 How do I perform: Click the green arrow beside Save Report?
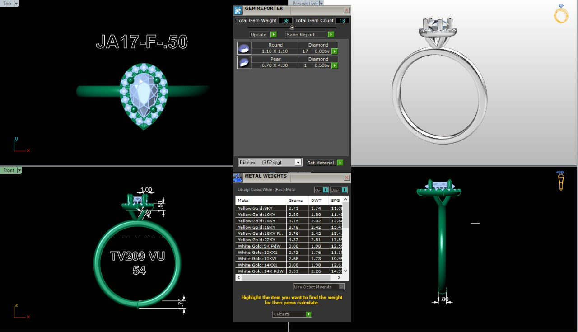pyautogui.click(x=331, y=34)
